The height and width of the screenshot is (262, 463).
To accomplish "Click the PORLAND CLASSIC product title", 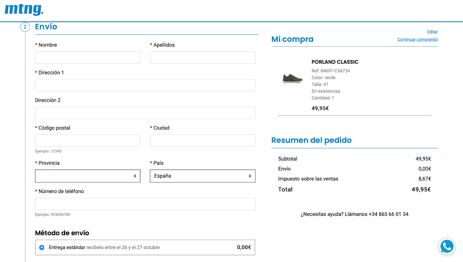I will (x=335, y=62).
